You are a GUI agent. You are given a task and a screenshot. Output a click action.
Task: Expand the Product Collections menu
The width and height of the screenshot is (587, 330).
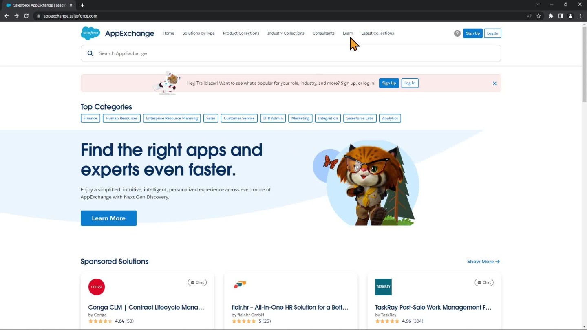(241, 33)
